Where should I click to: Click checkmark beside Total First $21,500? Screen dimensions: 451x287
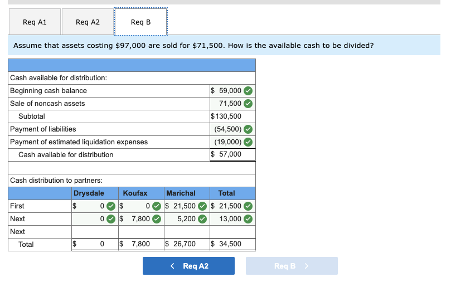click(x=248, y=206)
